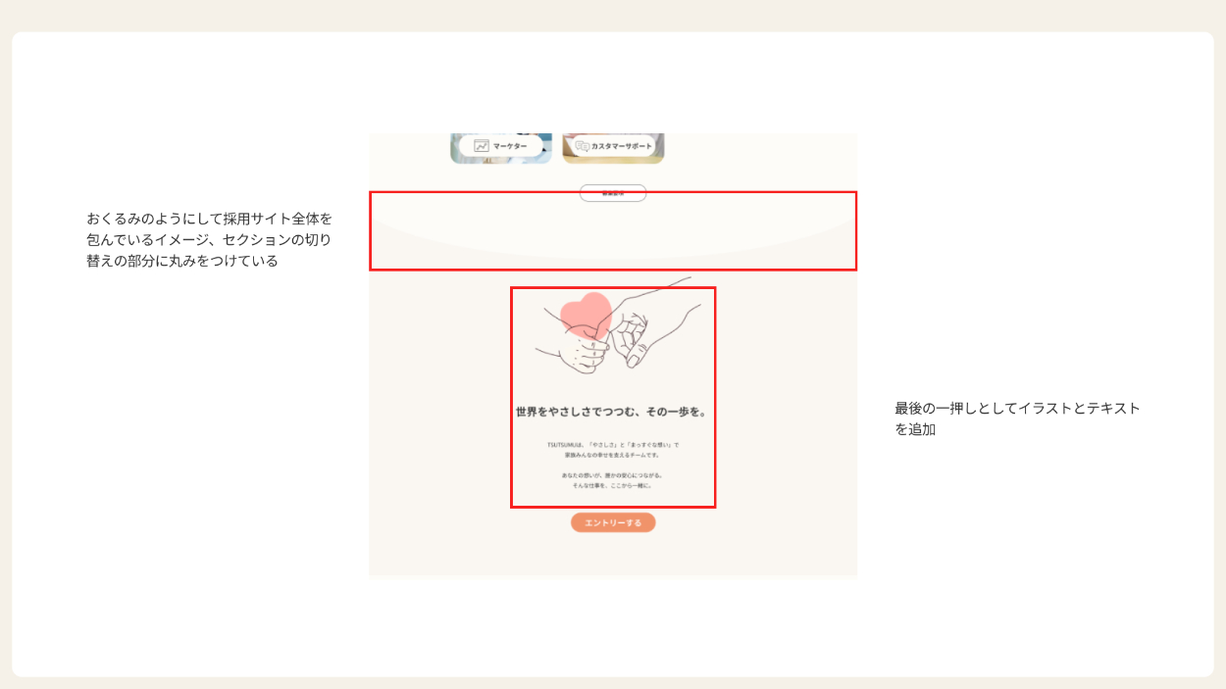Image resolution: width=1226 pixels, height=689 pixels.
Task: Click the chat bubble icon beside カスタマーサポート
Action: 583,146
